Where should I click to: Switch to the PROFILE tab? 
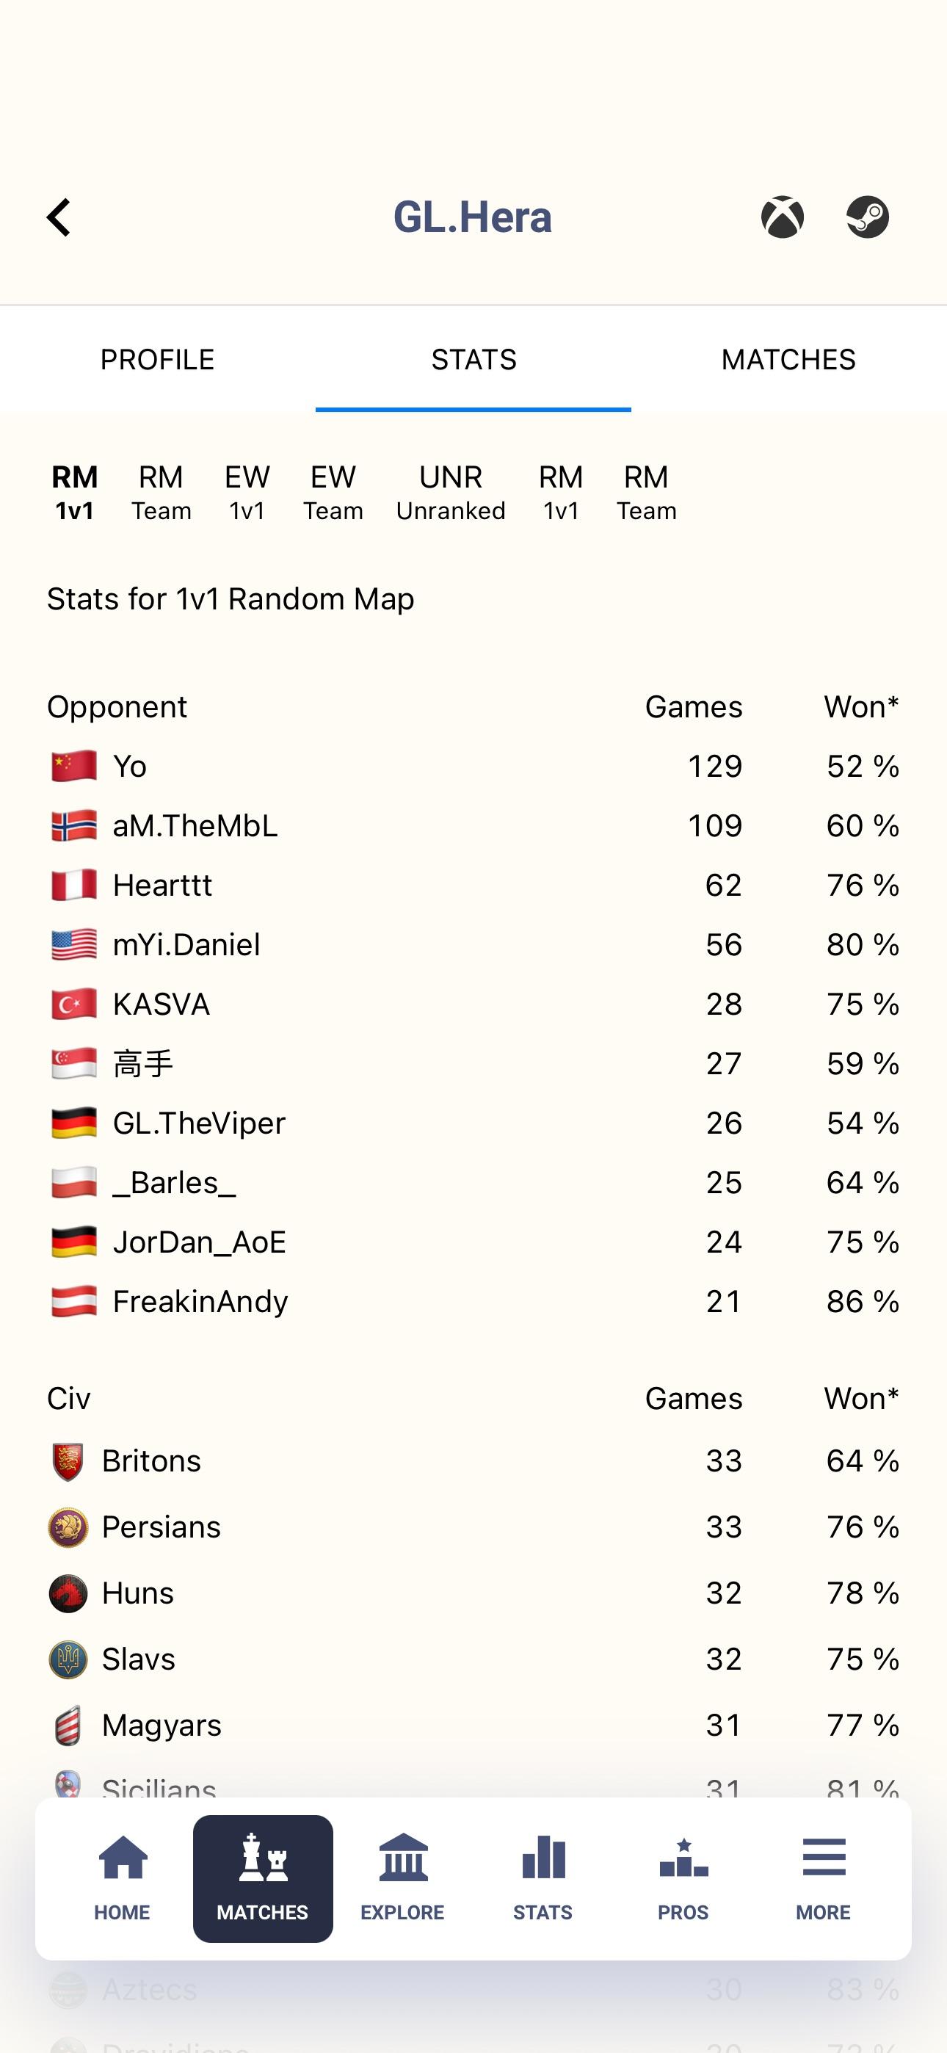click(157, 361)
